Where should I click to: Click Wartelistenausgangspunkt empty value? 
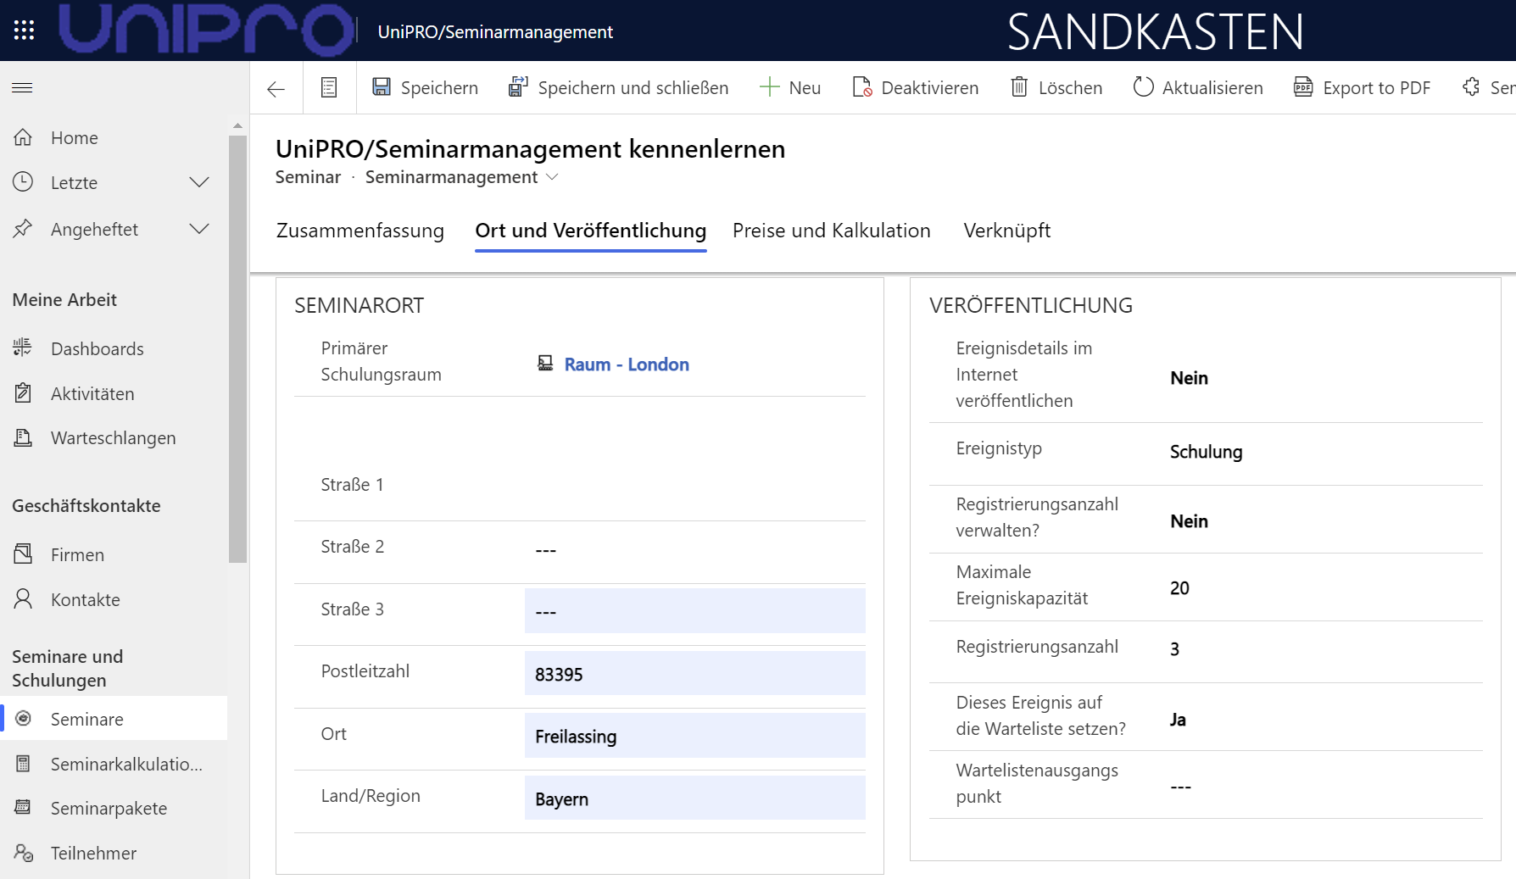coord(1180,787)
